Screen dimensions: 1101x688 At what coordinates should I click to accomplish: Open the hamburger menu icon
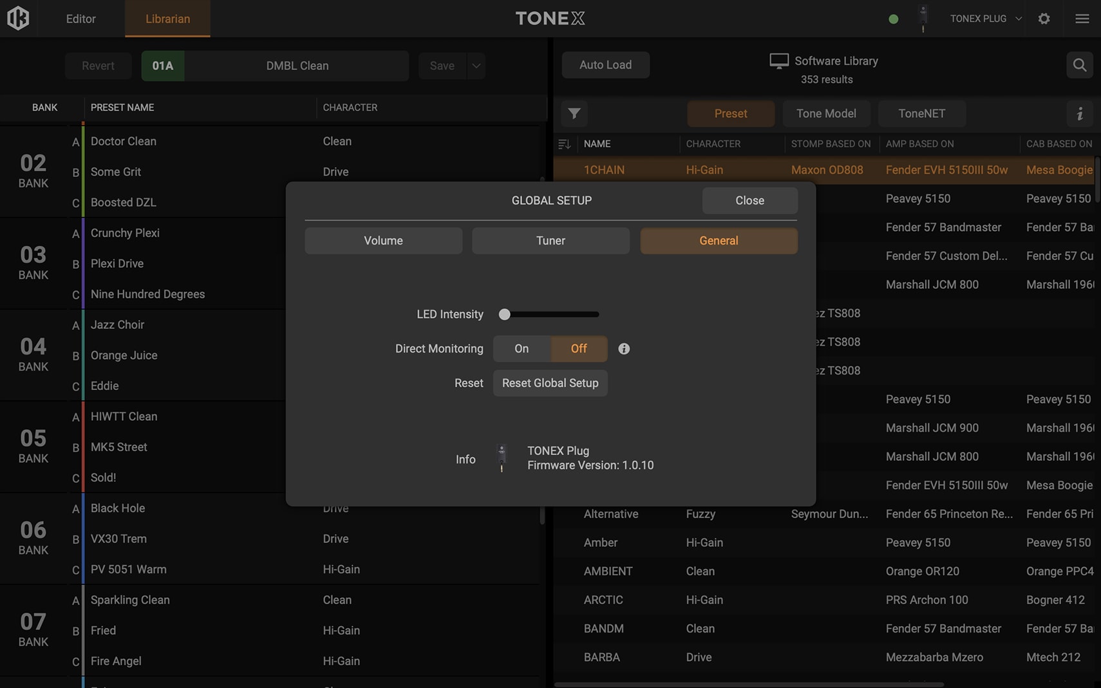tap(1082, 19)
